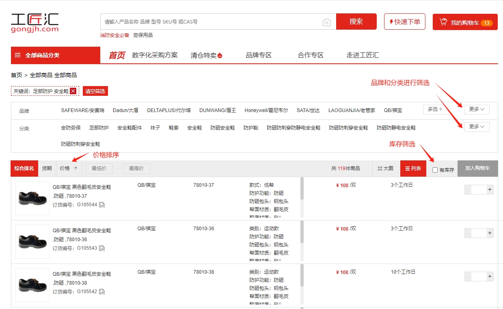The image size is (503, 309).
Task: Filter by brand LAOGUANJIA/老管家
Action: coord(352,110)
